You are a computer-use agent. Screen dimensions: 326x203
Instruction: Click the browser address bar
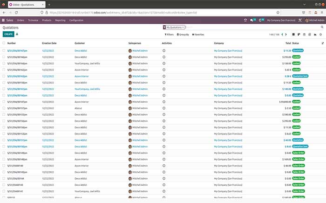(160, 13)
